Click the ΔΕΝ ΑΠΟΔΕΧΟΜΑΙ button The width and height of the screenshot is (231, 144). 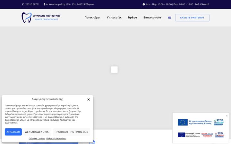click(x=37, y=132)
